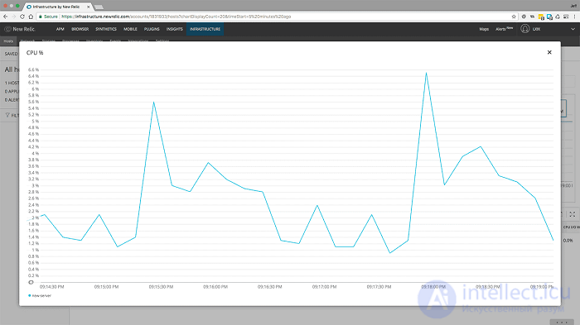Open the LXIX account name
The width and height of the screenshot is (580, 325).
coord(536,29)
